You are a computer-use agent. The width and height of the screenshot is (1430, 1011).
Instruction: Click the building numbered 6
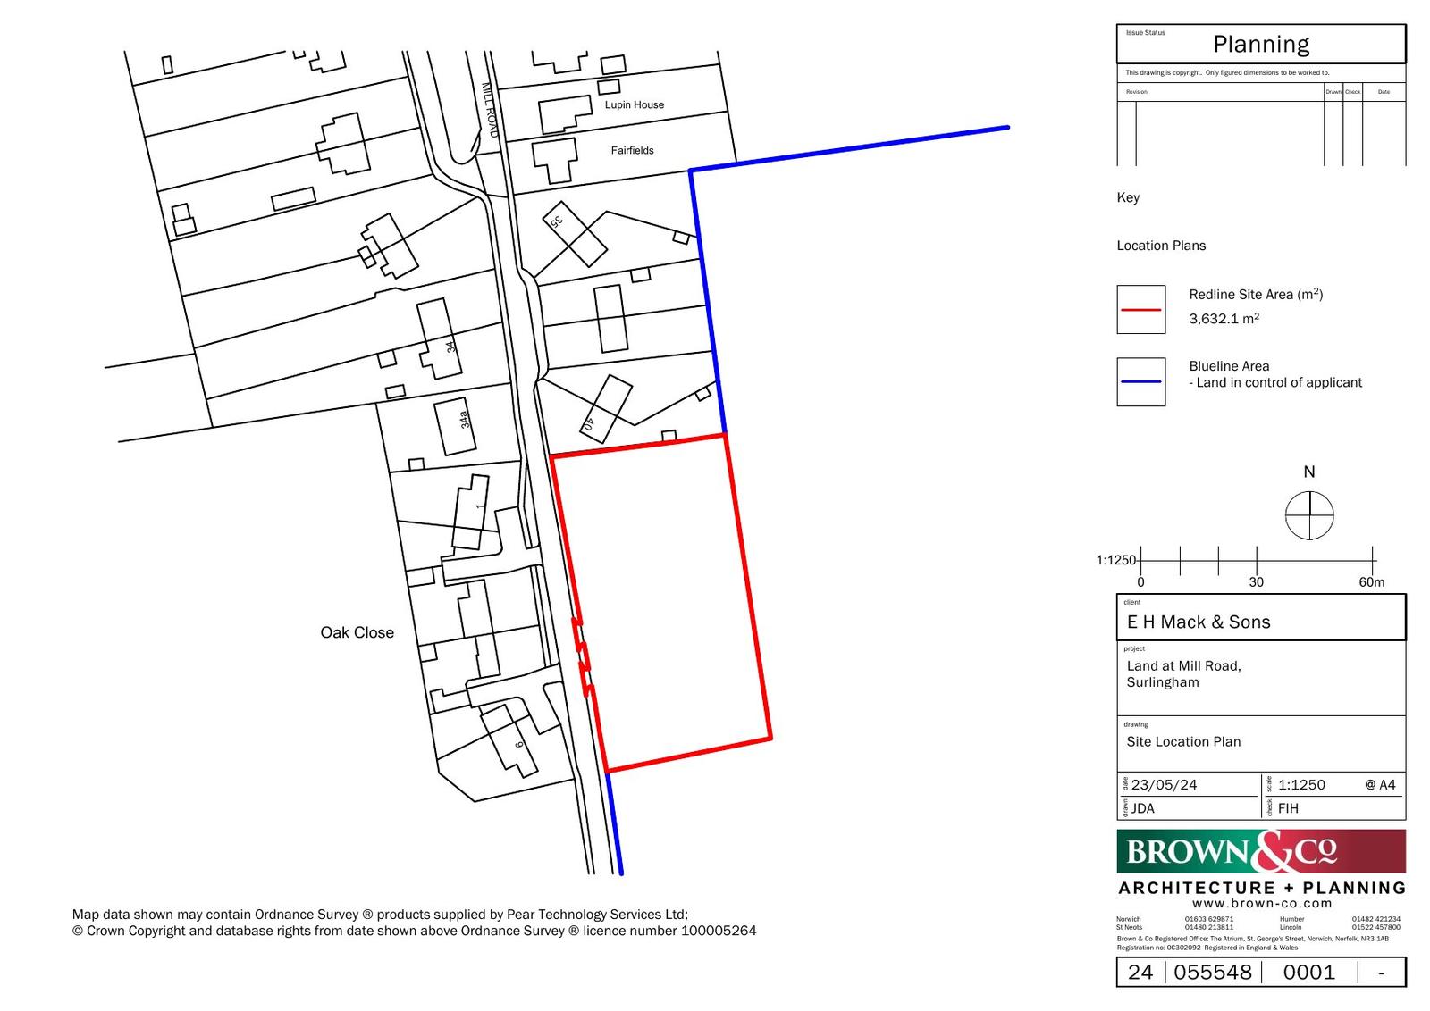click(x=509, y=739)
